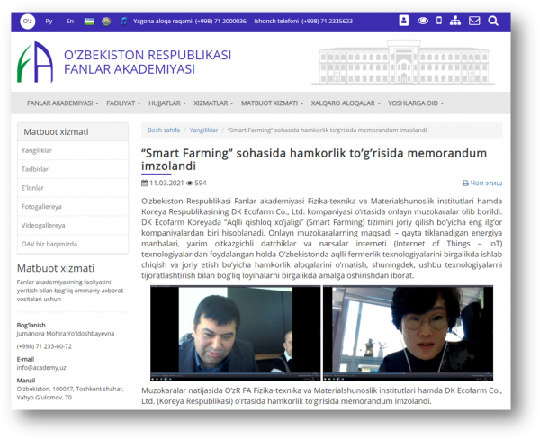Open the left video call photo

click(x=235, y=333)
